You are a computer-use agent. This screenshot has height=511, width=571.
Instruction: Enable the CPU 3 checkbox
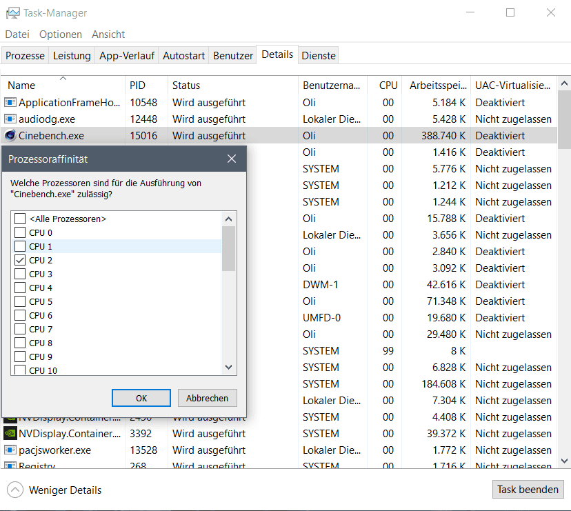pos(20,274)
